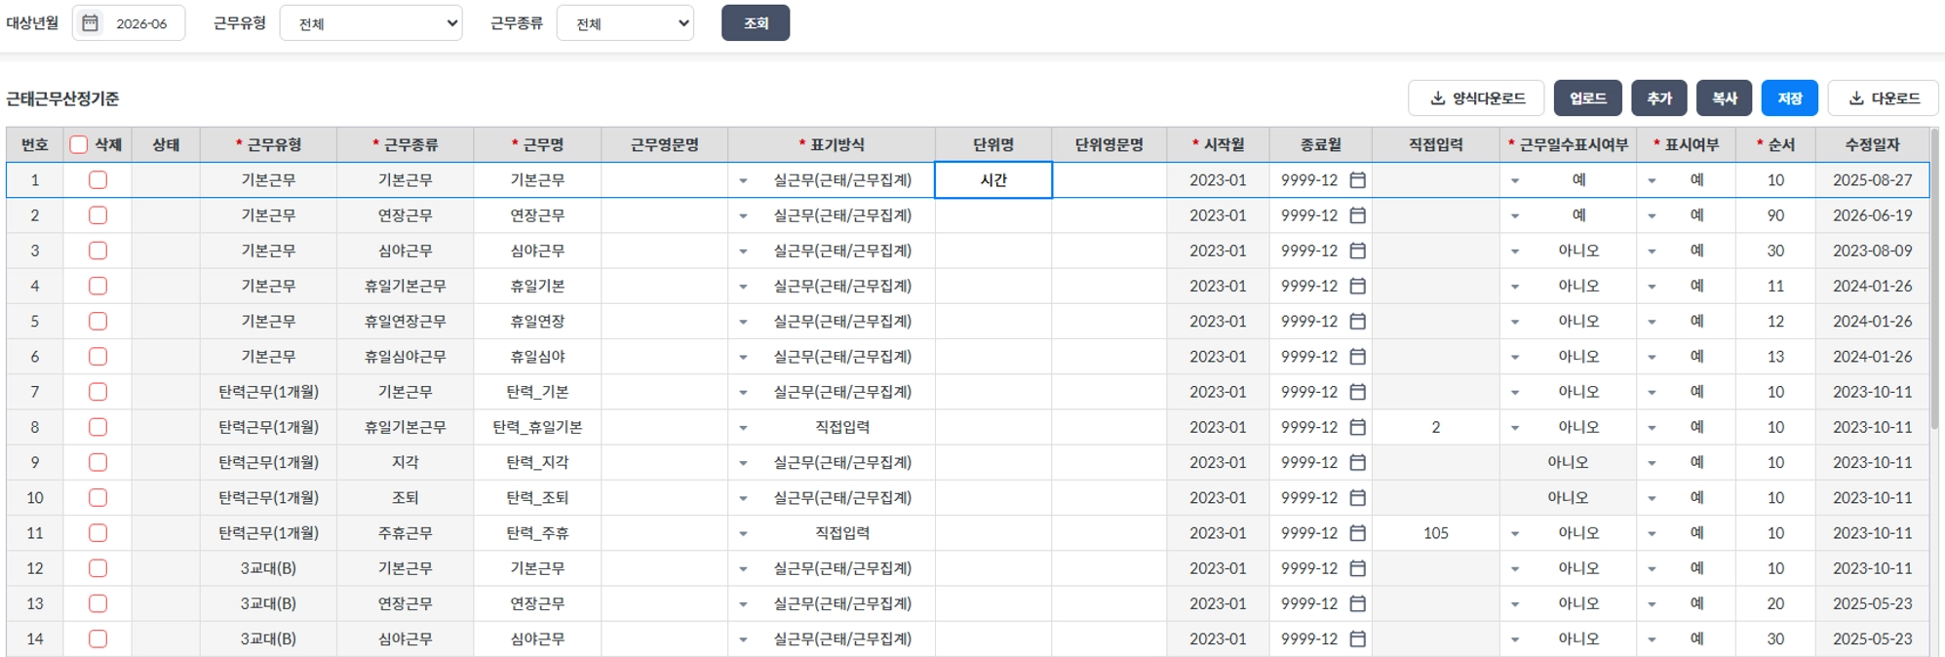1945x657 pixels.
Task: Check the delete box for row 8
Action: (x=97, y=427)
